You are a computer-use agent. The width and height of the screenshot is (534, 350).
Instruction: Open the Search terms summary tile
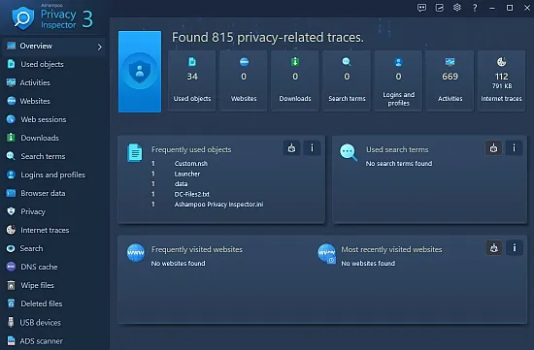[347, 80]
